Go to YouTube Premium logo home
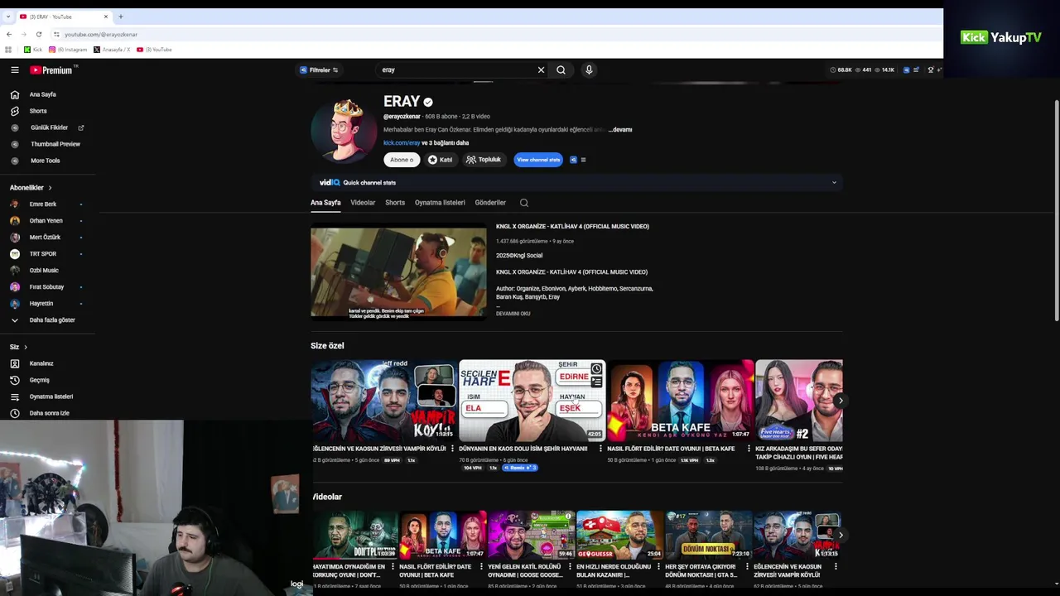The width and height of the screenshot is (1060, 596). [52, 70]
